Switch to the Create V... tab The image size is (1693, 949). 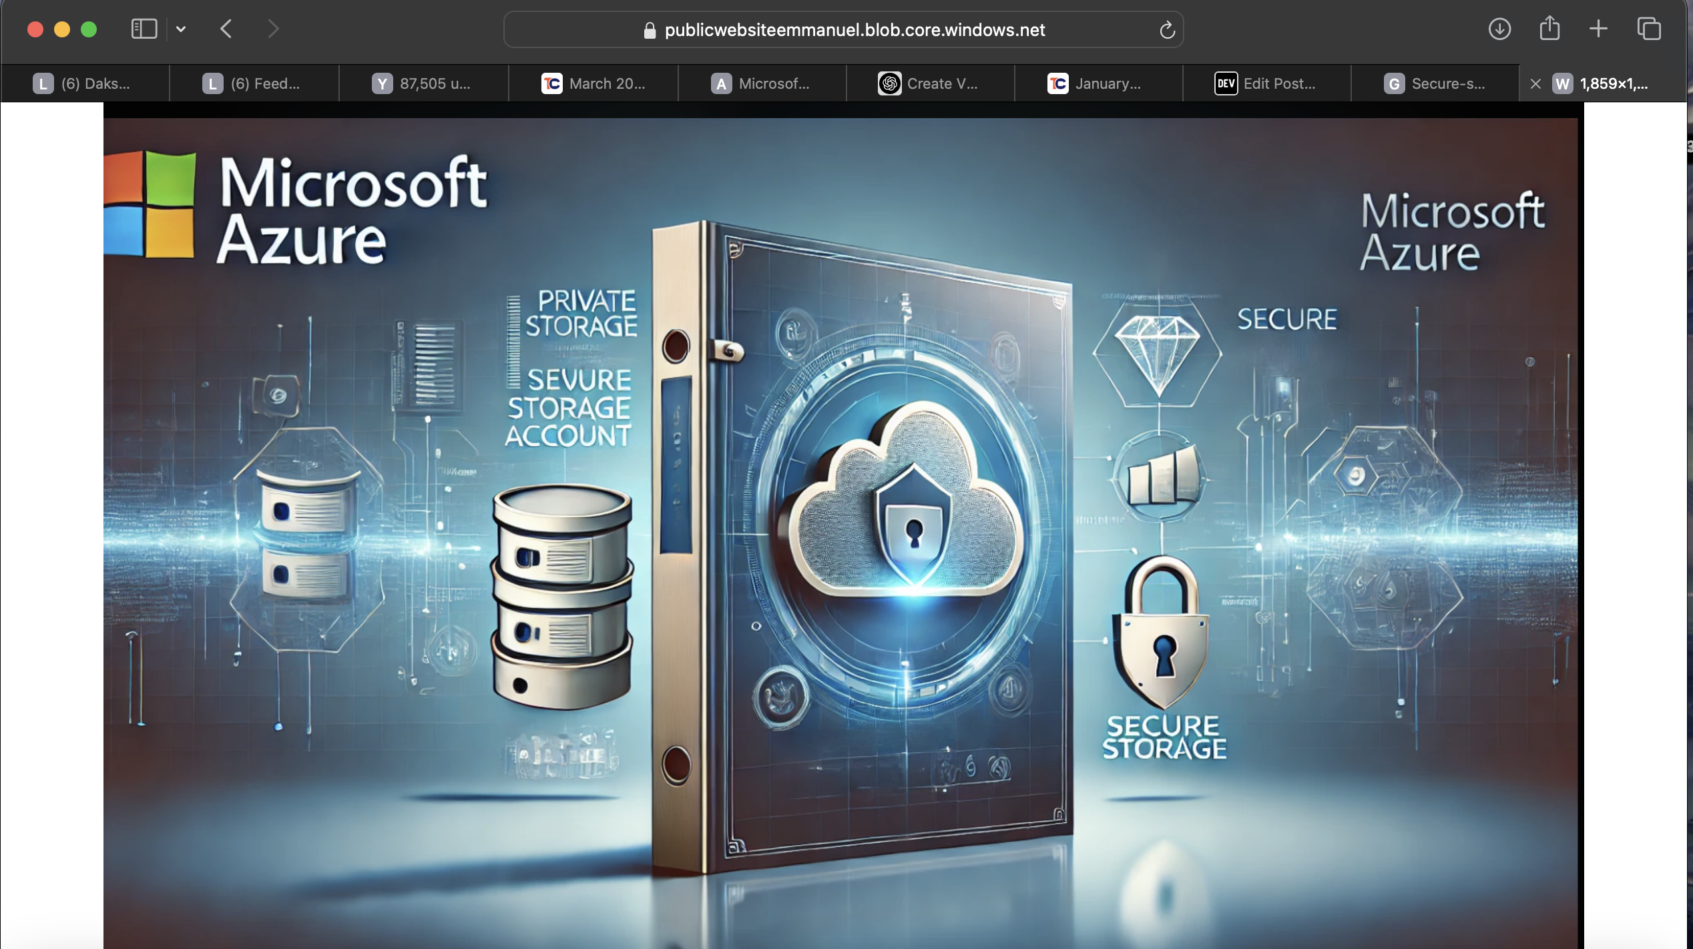click(x=931, y=83)
